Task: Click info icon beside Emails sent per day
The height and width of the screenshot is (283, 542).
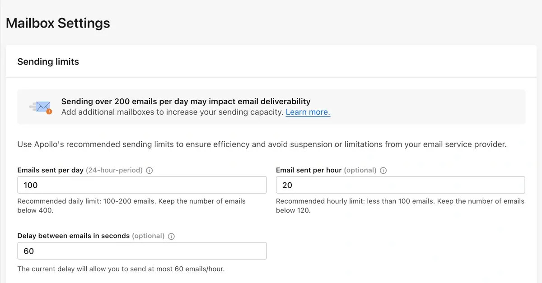Action: pyautogui.click(x=150, y=171)
